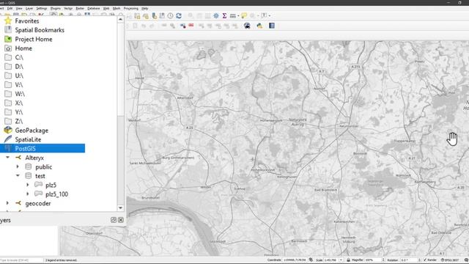The image size is (469, 264).
Task: Click the geocoder connection icon
Action: coord(18,203)
